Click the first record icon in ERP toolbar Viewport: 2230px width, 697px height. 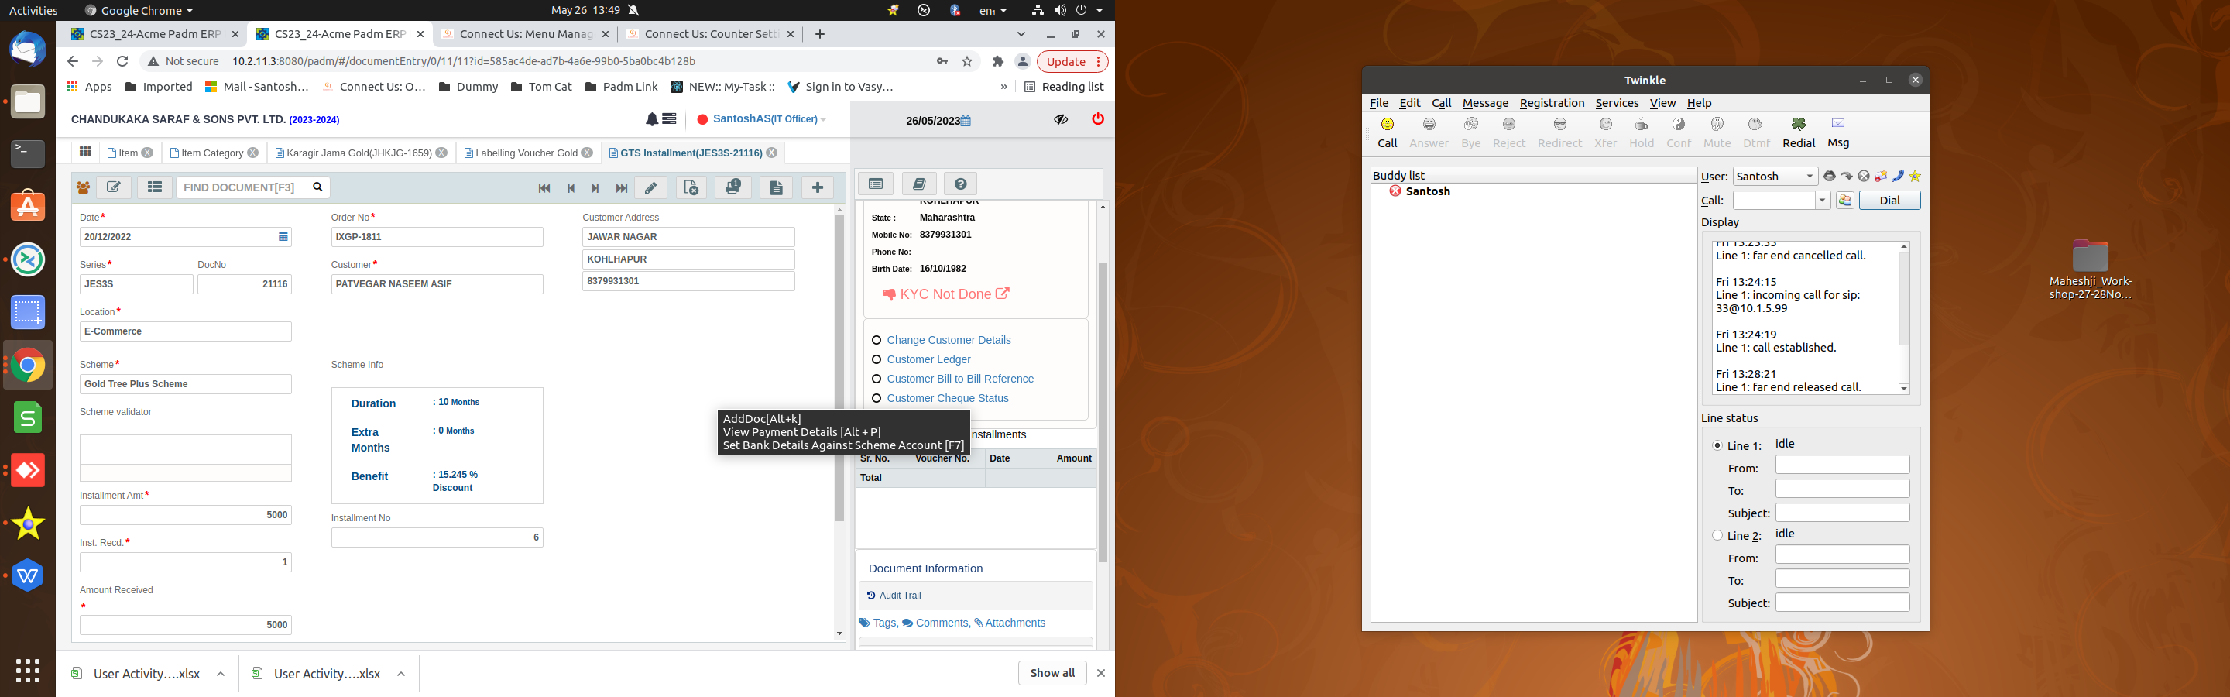(544, 188)
